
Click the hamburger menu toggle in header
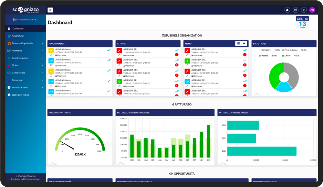(50, 10)
